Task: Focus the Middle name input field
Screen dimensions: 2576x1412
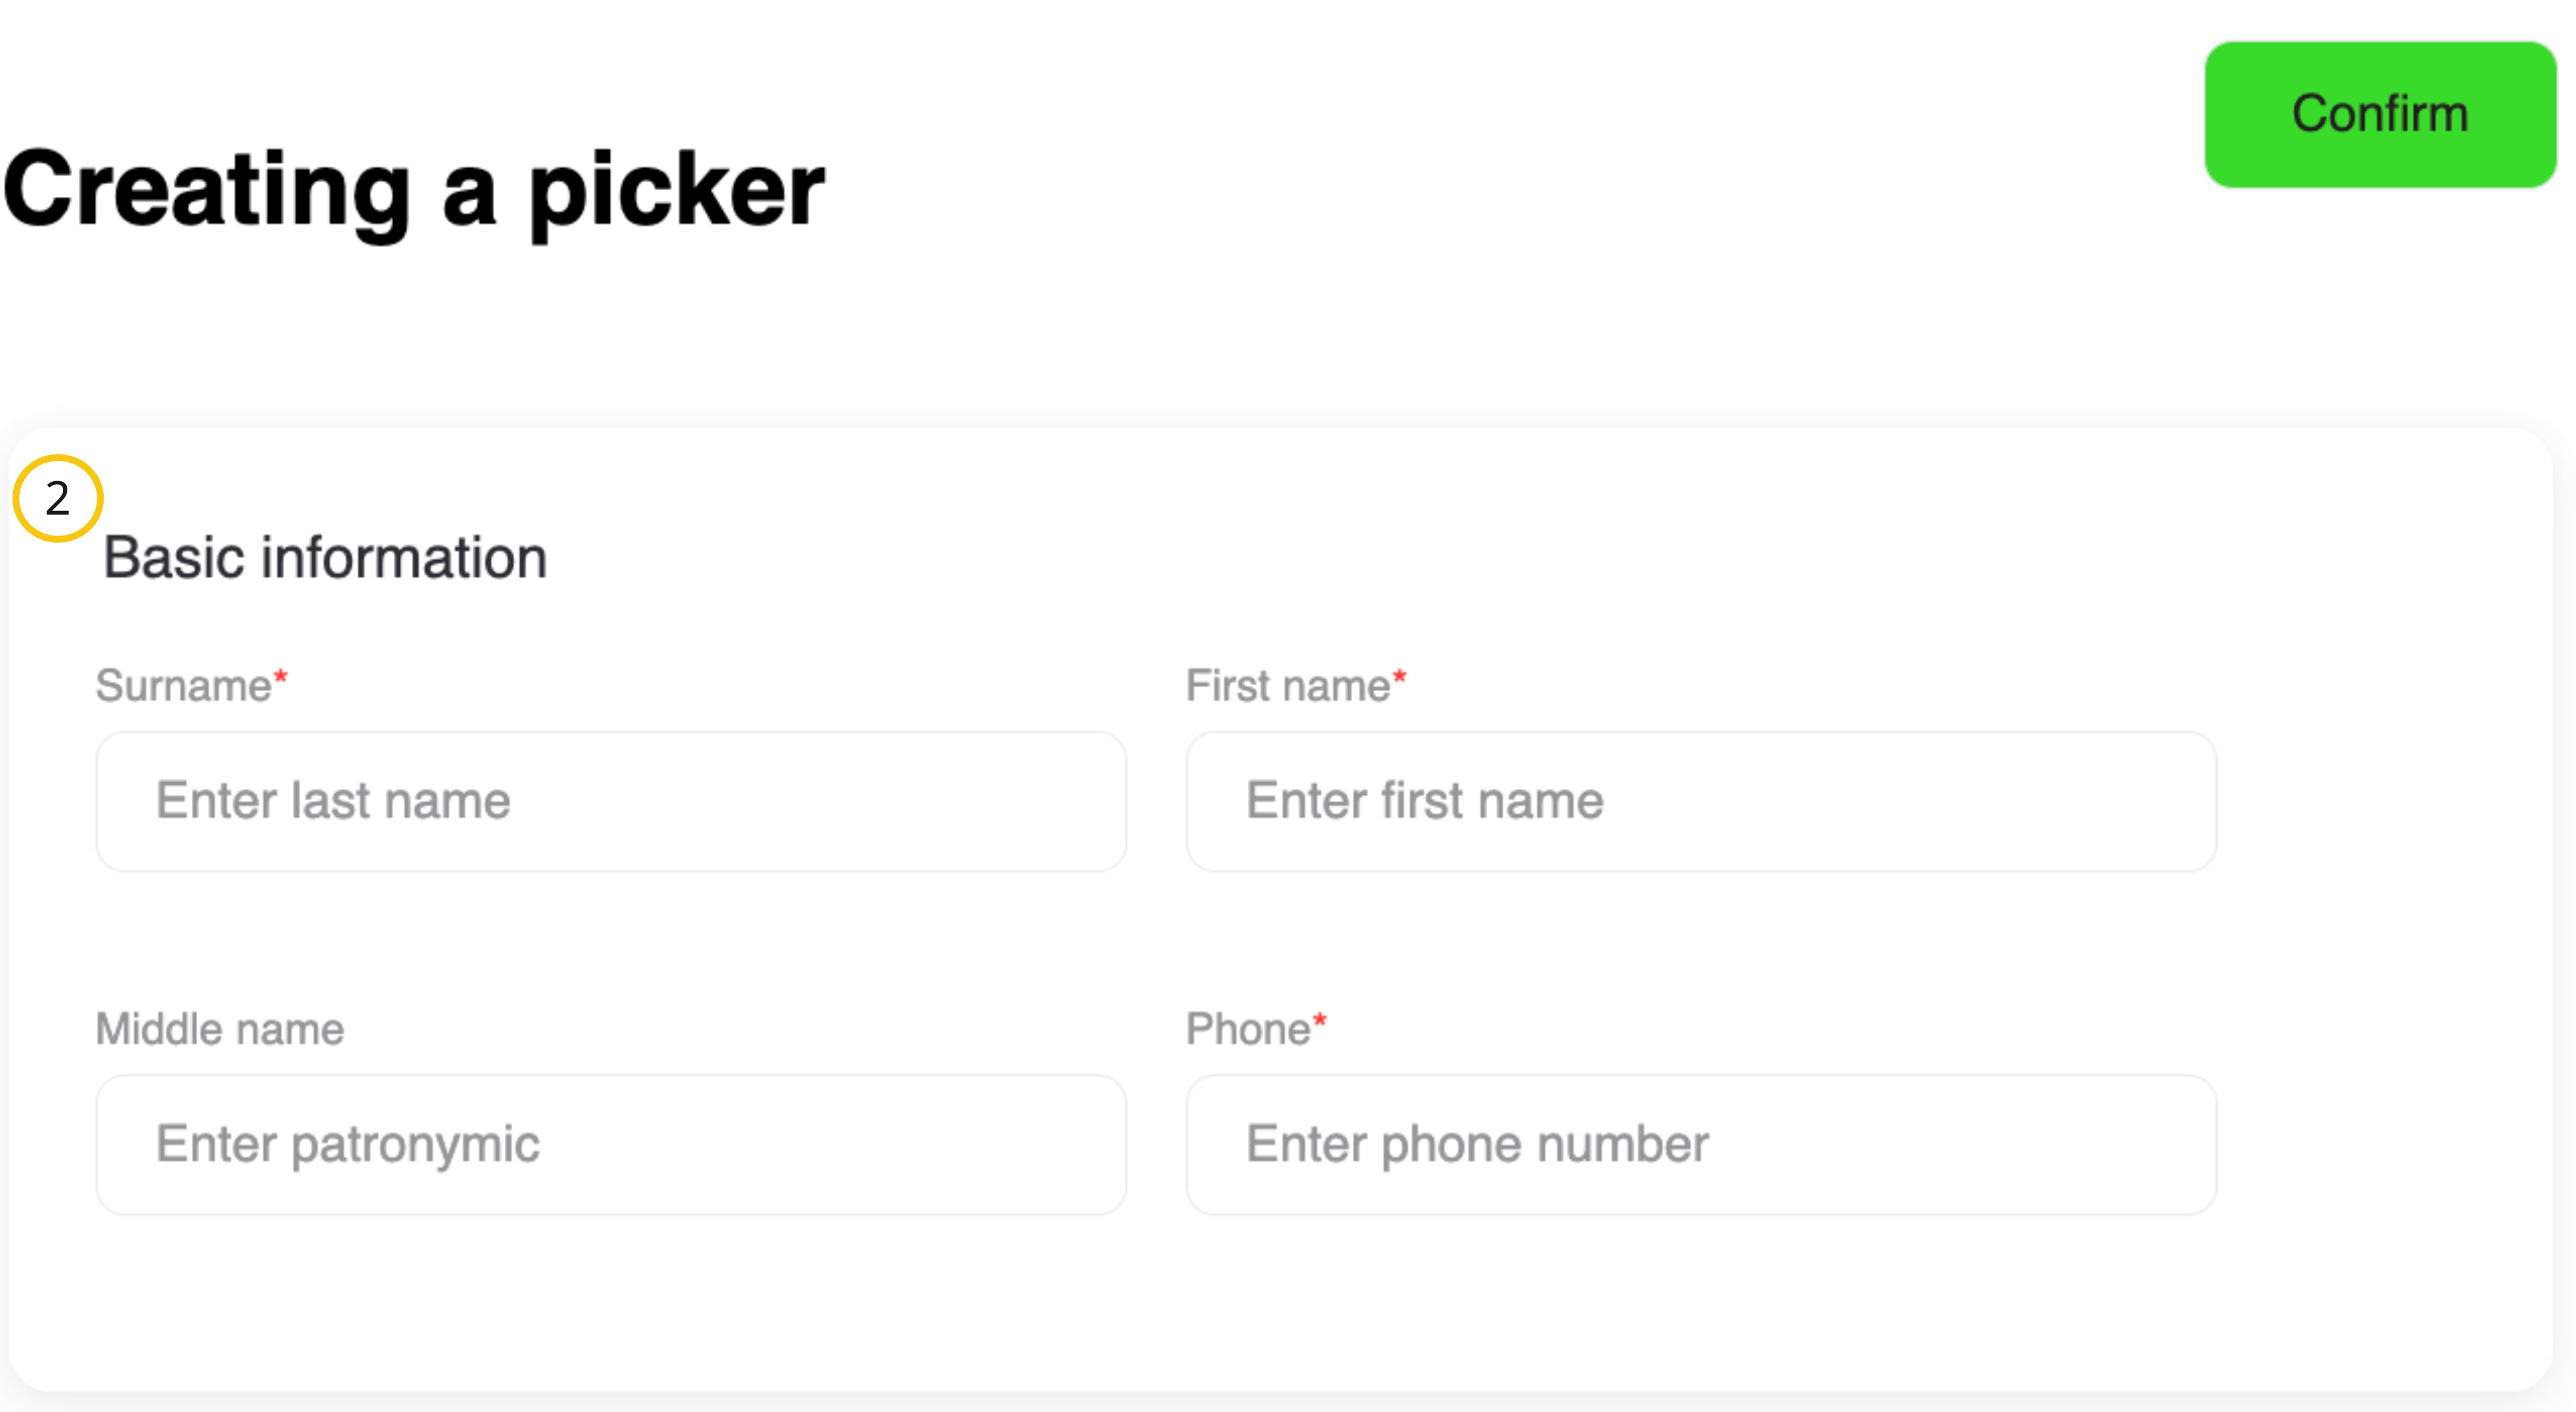Action: pyautogui.click(x=610, y=1144)
